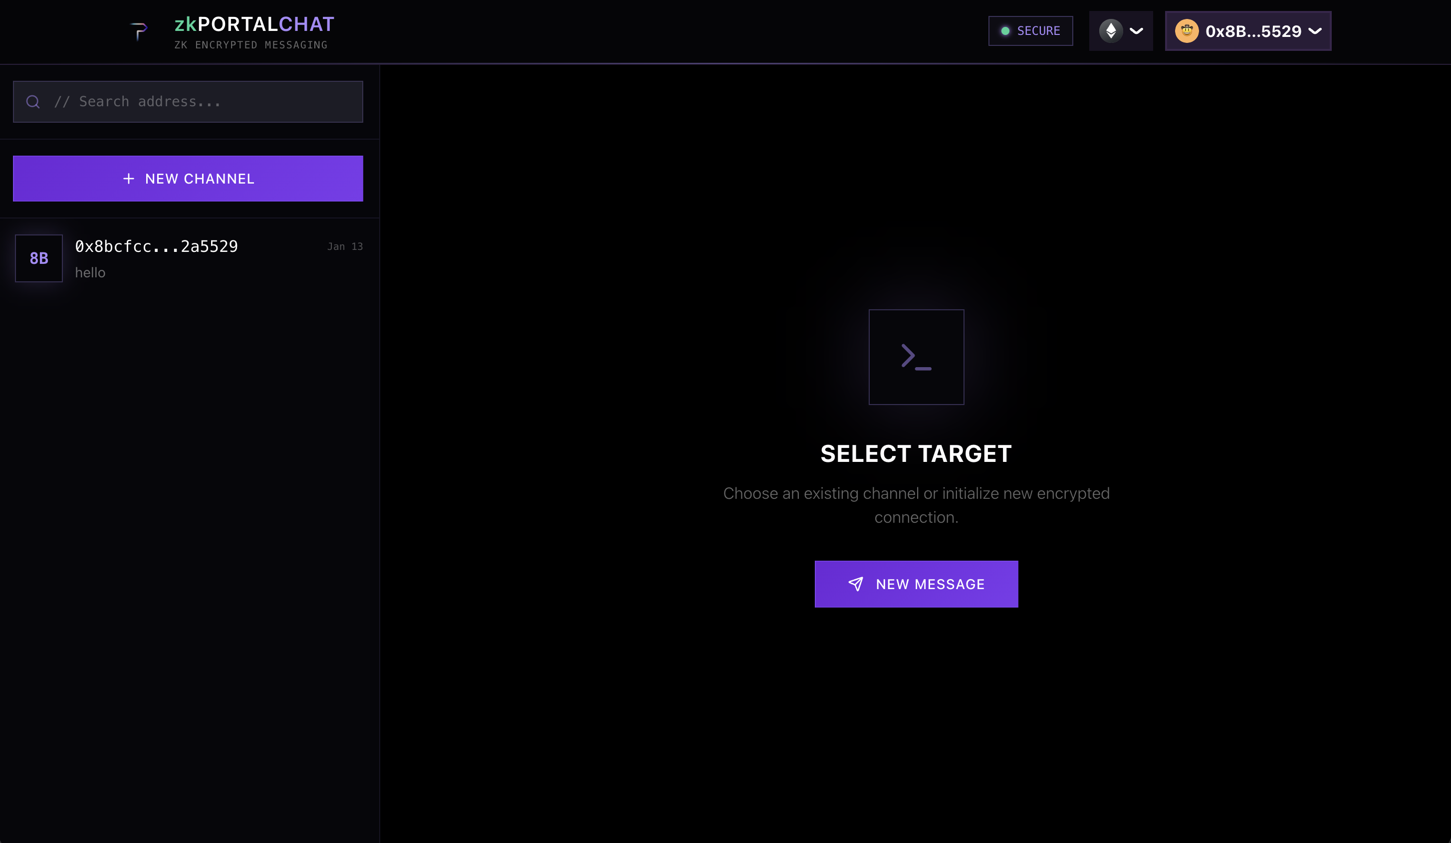Click the hello message preview text
The image size is (1451, 843).
(90, 272)
